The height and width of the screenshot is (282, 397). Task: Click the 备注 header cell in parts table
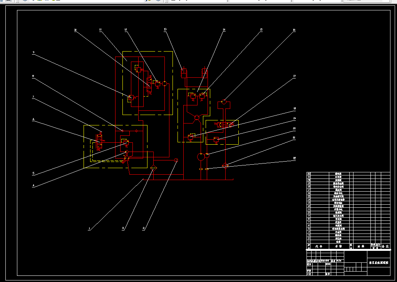click(x=385, y=246)
